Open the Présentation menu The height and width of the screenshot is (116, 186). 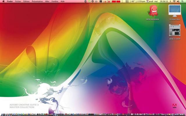pyautogui.click(x=37, y=1)
